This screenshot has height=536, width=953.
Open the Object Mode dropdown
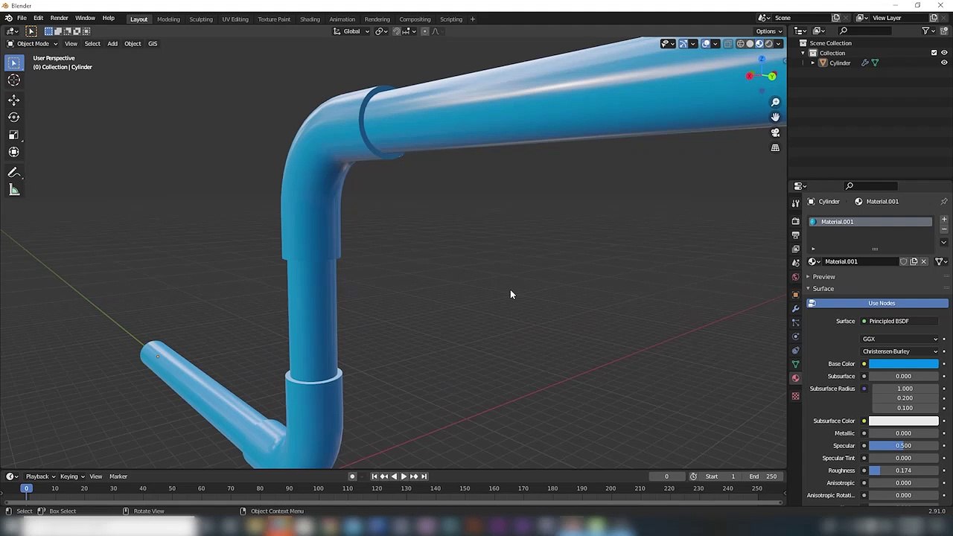(x=34, y=43)
